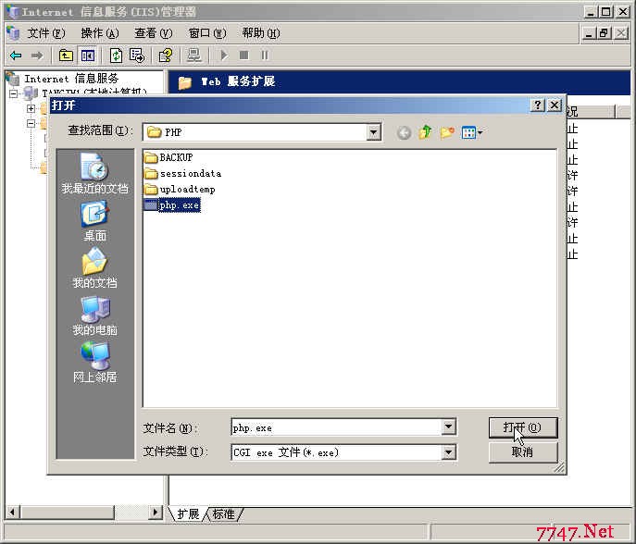The width and height of the screenshot is (636, 544).
Task: Click the Open (打开) button
Action: pyautogui.click(x=523, y=427)
